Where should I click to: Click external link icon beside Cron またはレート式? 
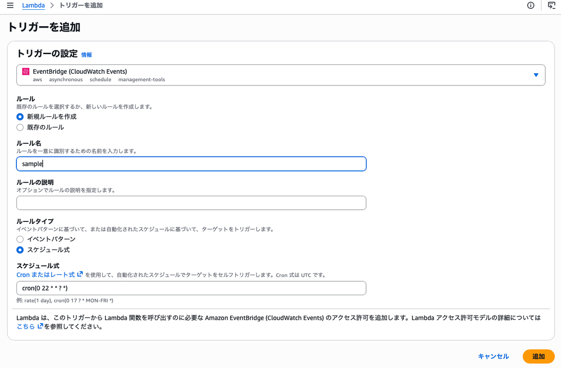pos(80,275)
